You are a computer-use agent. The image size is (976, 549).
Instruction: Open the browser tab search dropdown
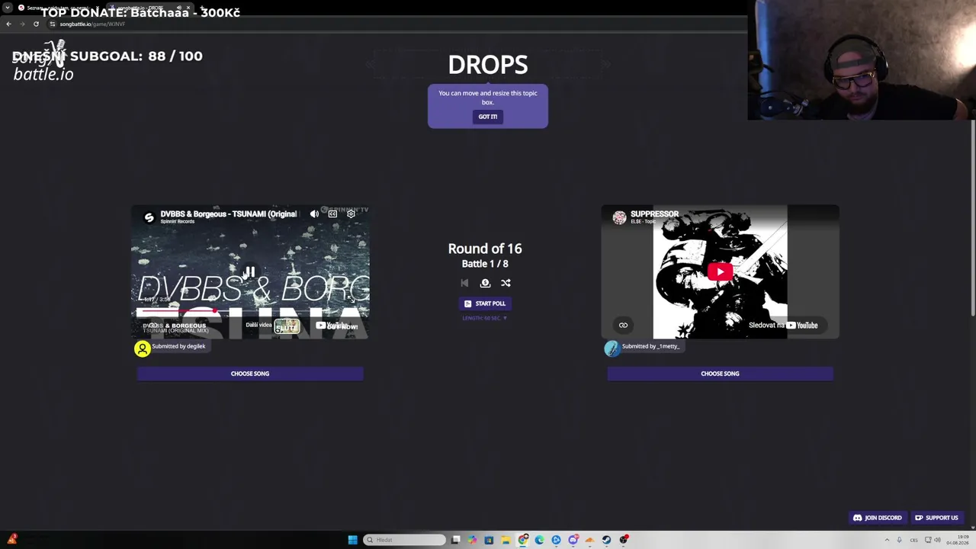click(x=7, y=8)
